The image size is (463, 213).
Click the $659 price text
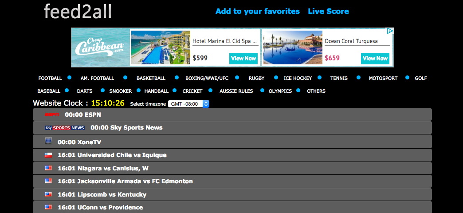(x=332, y=58)
